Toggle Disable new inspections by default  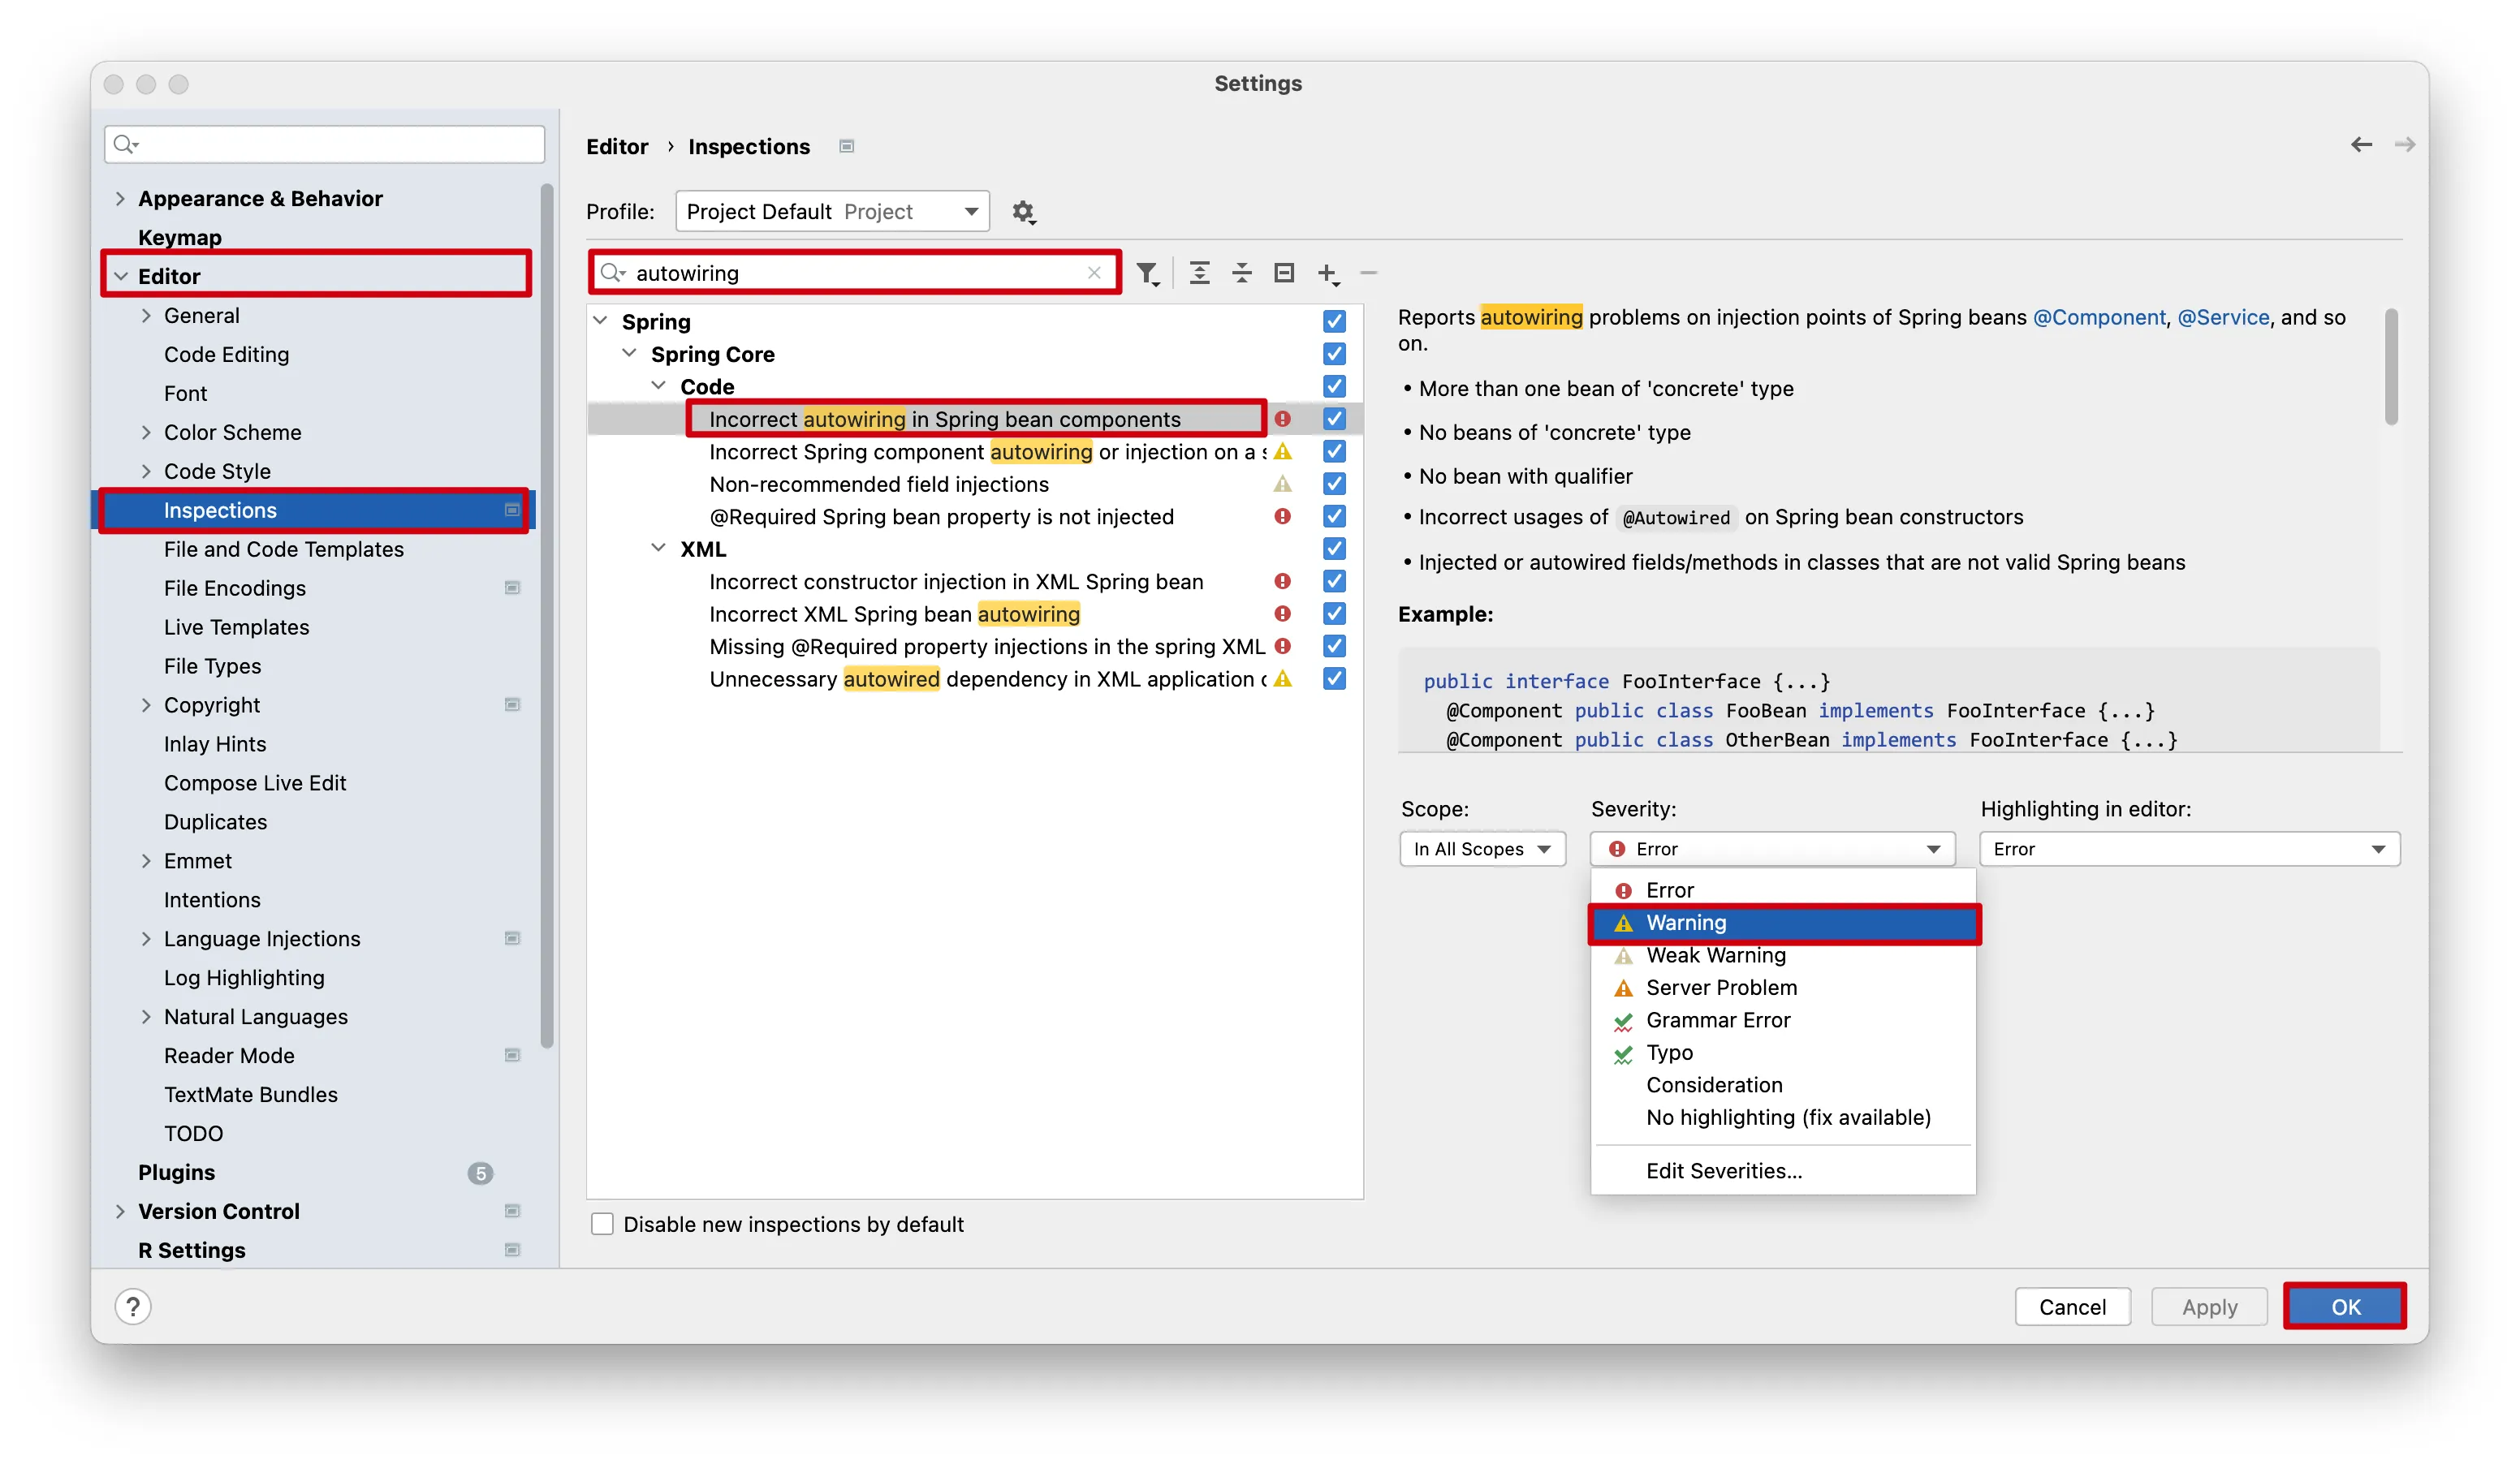602,1224
